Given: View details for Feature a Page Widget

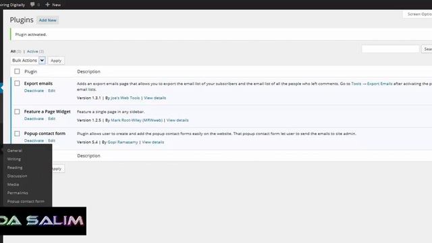Looking at the screenshot, I should (178, 120).
